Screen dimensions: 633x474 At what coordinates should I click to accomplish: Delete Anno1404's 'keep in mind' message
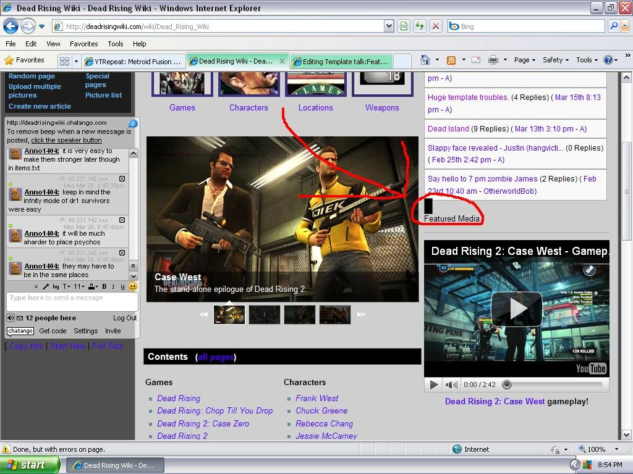click(x=122, y=178)
